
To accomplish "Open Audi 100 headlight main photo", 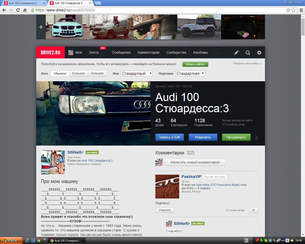I will pyautogui.click(x=93, y=113).
